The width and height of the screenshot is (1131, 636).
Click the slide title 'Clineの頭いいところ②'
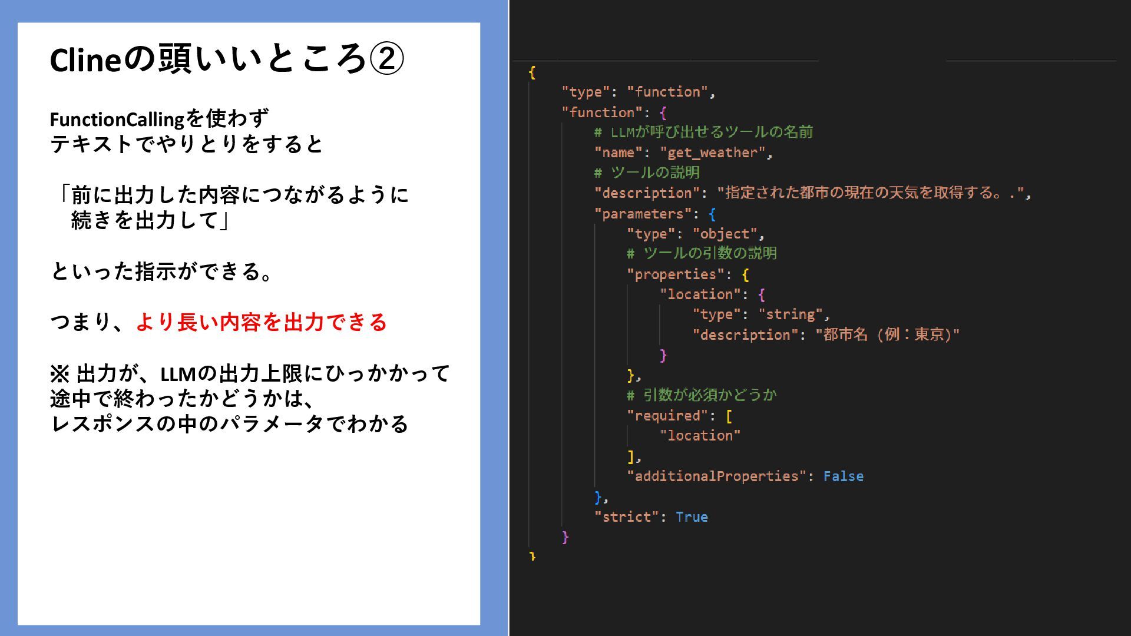pos(227,59)
